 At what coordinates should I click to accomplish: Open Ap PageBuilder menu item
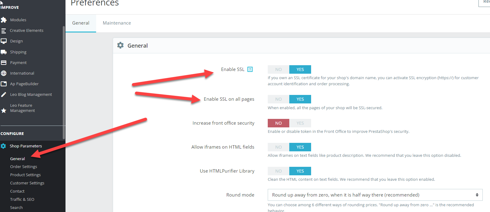(24, 84)
